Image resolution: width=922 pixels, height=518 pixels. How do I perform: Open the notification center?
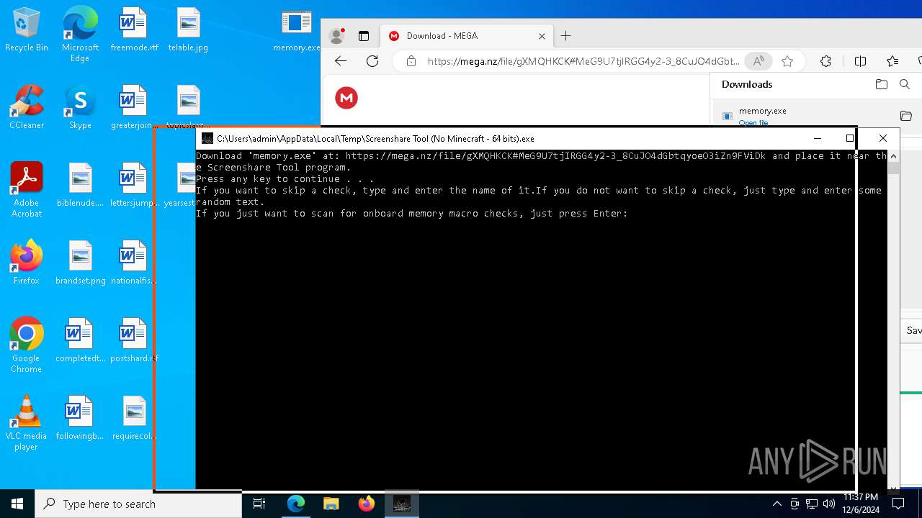898,504
